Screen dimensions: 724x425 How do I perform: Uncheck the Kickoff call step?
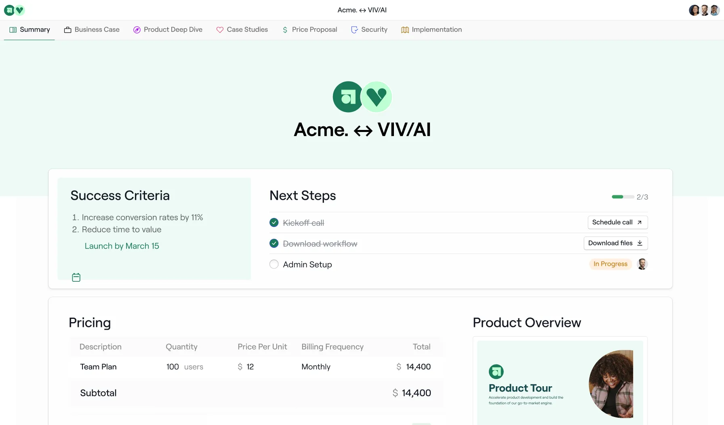[274, 222]
